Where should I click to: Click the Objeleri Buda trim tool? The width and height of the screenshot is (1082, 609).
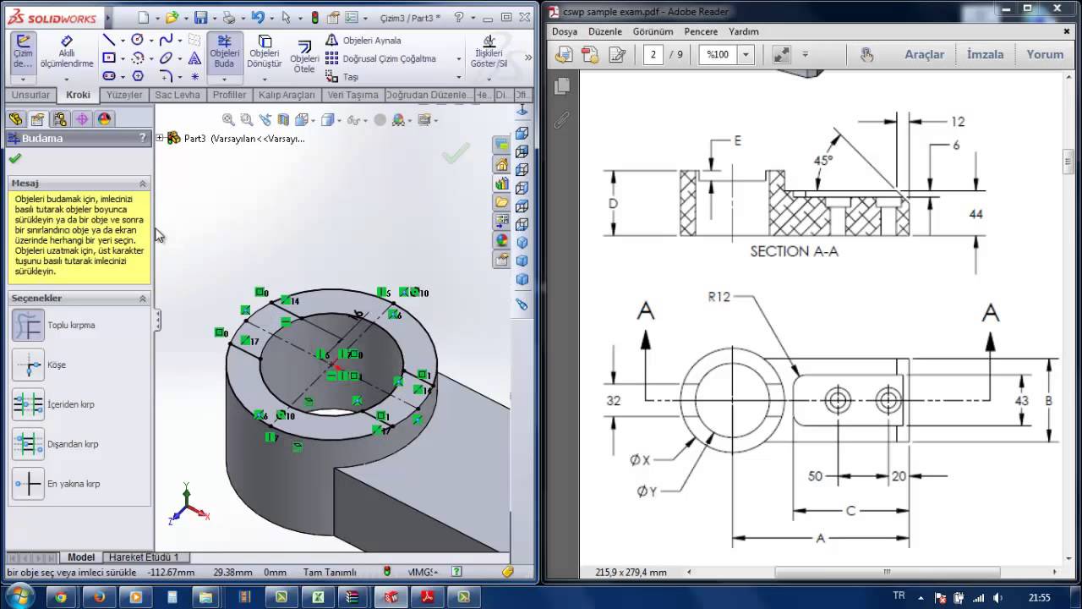[224, 52]
